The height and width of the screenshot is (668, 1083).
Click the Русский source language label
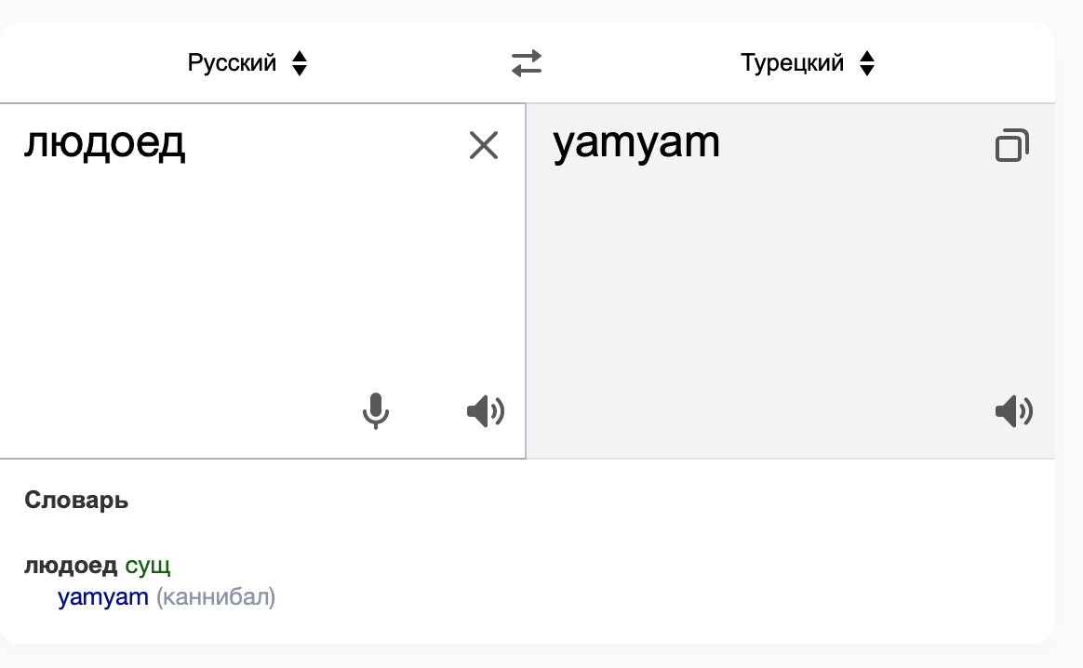coord(232,63)
